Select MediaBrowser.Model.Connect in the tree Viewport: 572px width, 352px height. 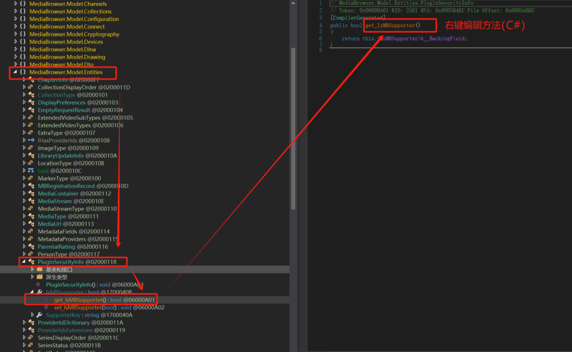67,27
